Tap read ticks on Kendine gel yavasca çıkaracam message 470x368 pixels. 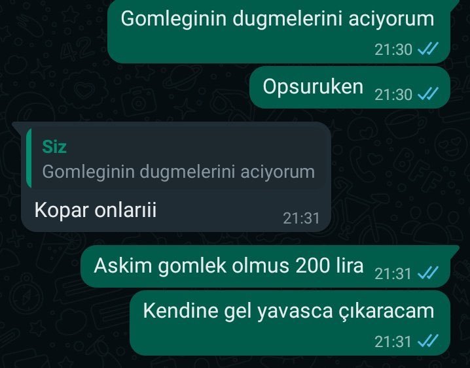[x=428, y=341]
